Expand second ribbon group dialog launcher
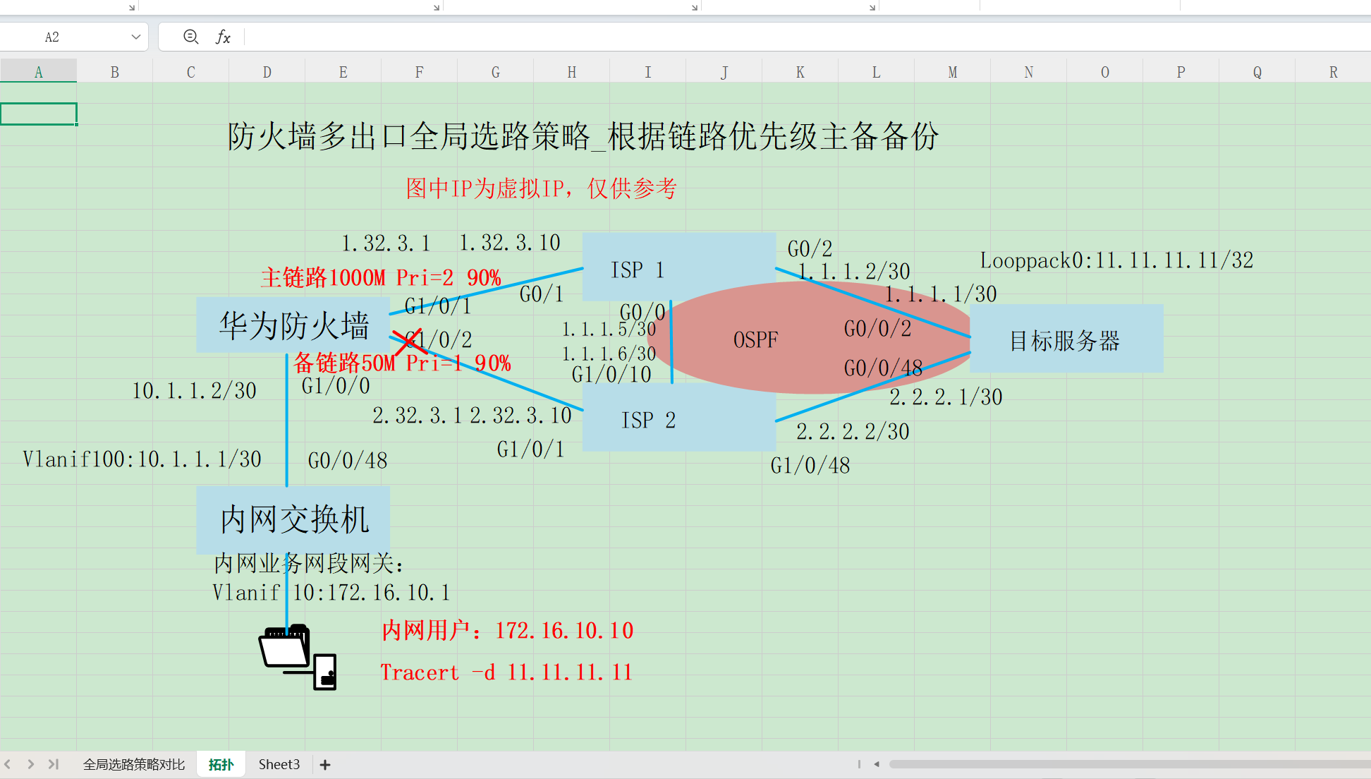The width and height of the screenshot is (1371, 779). click(x=436, y=7)
